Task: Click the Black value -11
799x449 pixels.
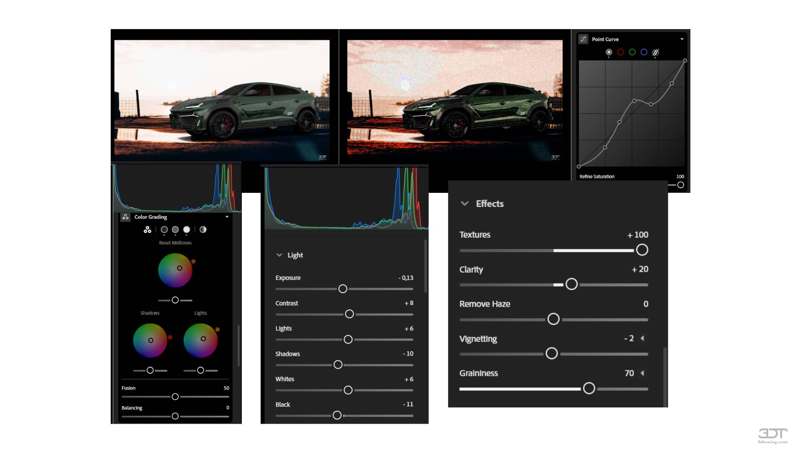Action: pos(408,404)
